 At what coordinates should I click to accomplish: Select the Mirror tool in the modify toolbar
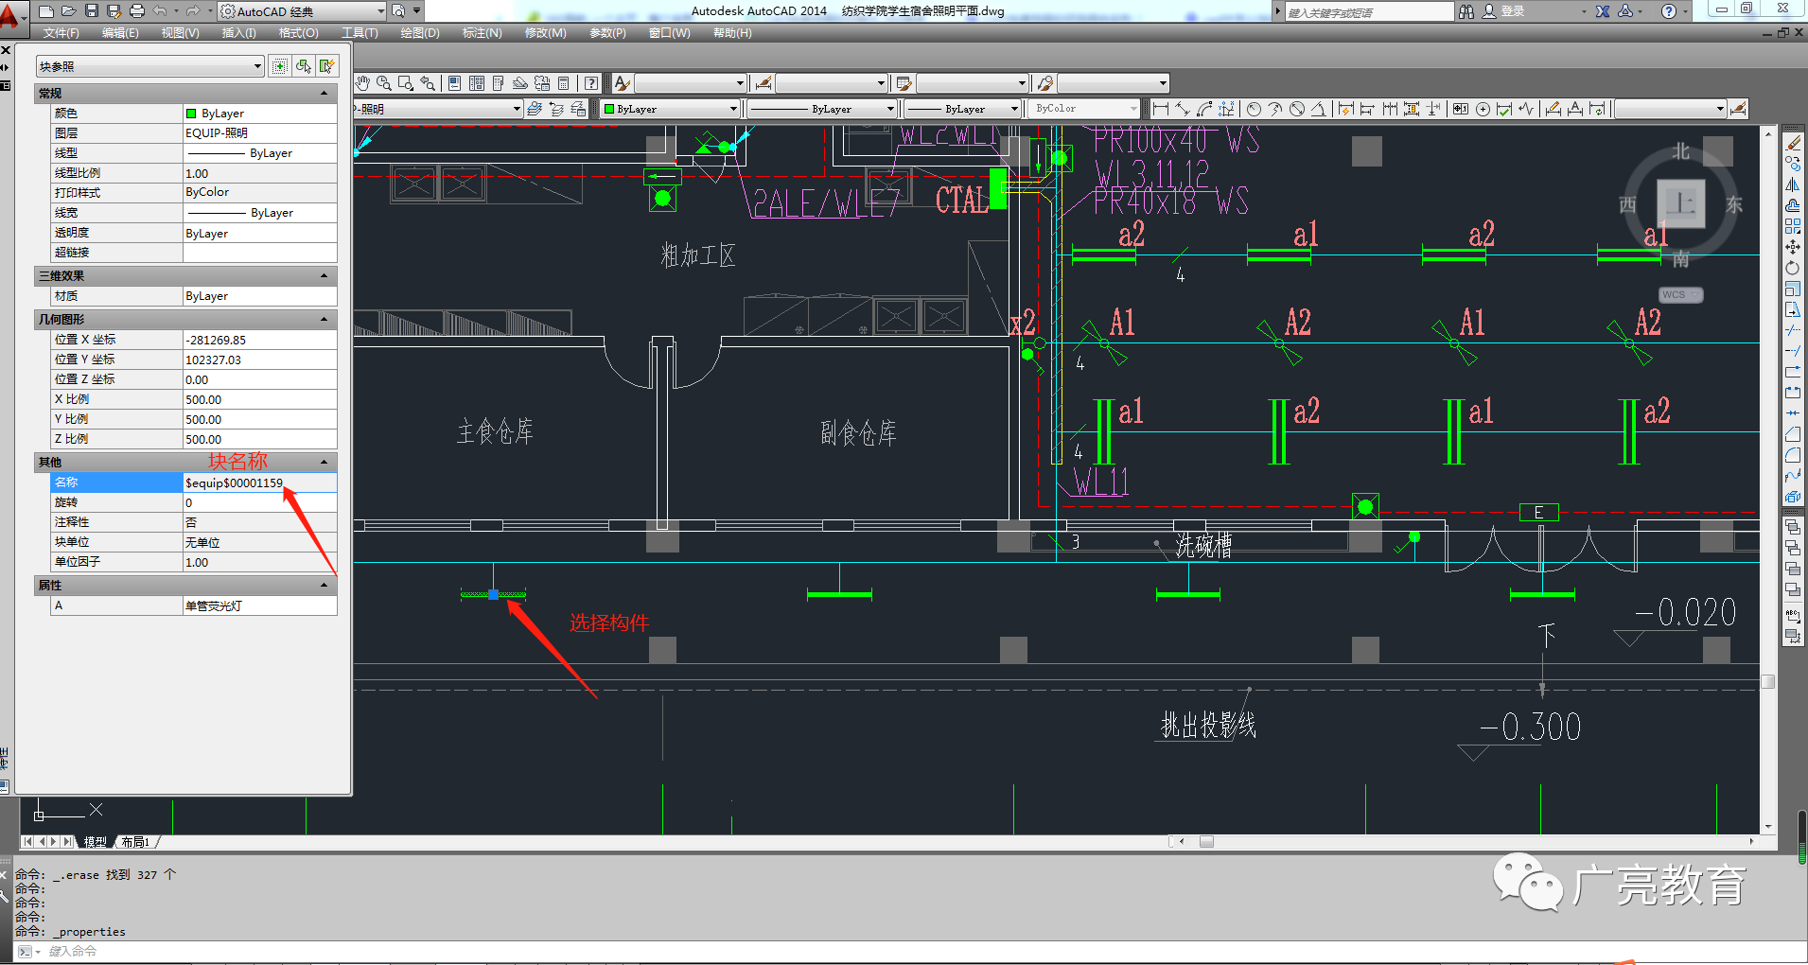1793,184
